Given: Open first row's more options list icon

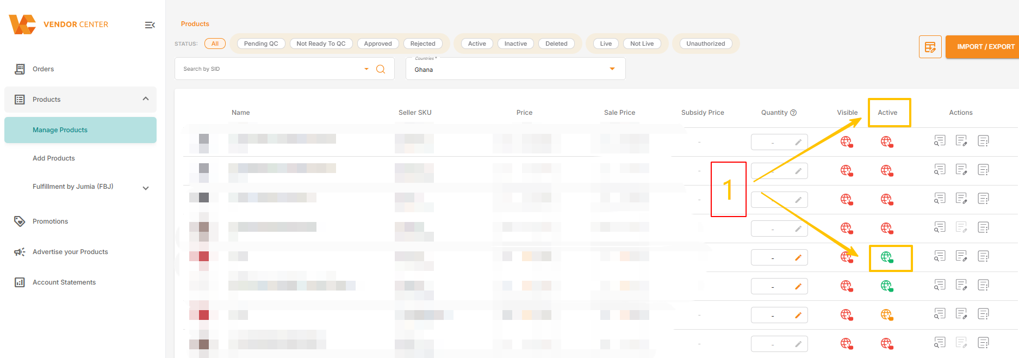Looking at the screenshot, I should pyautogui.click(x=983, y=141).
